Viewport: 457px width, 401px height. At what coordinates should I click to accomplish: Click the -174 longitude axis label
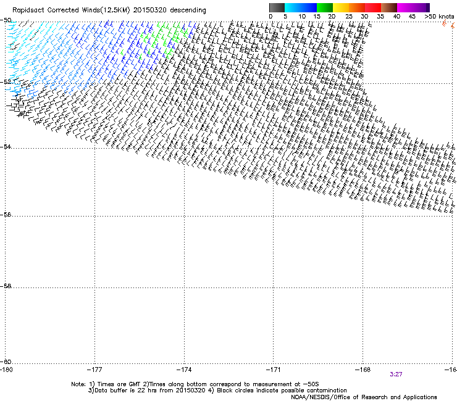184,370
